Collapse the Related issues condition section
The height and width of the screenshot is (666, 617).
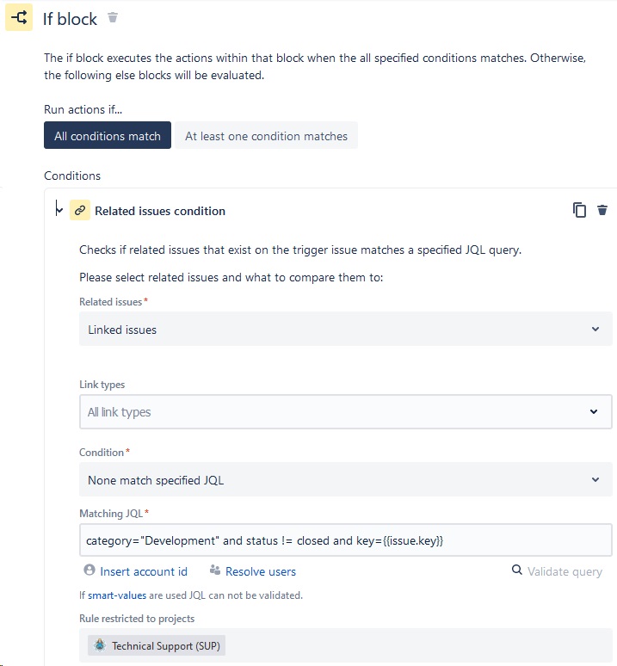[x=59, y=209]
